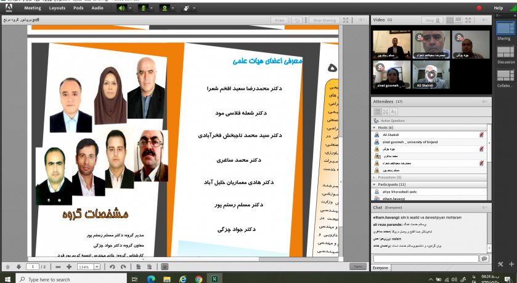Click the layout tools X icon

coord(500,264)
